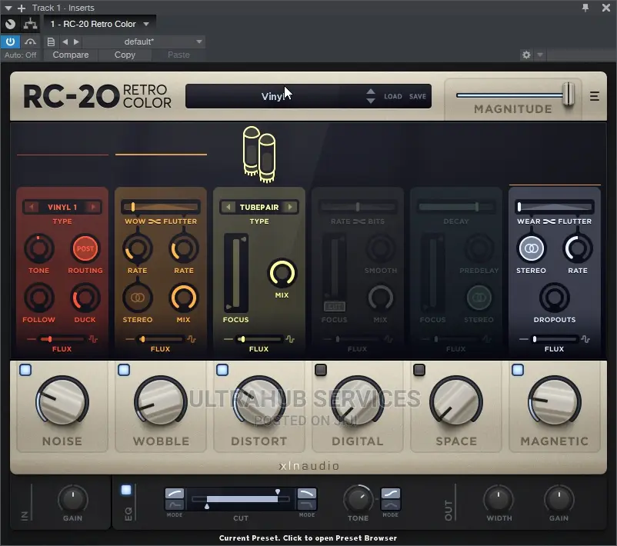This screenshot has width=617, height=546.
Task: Toggle the Wobble STEREO button
Action: point(138,298)
